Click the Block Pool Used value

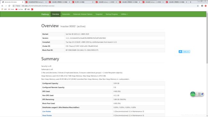(117, 103)
